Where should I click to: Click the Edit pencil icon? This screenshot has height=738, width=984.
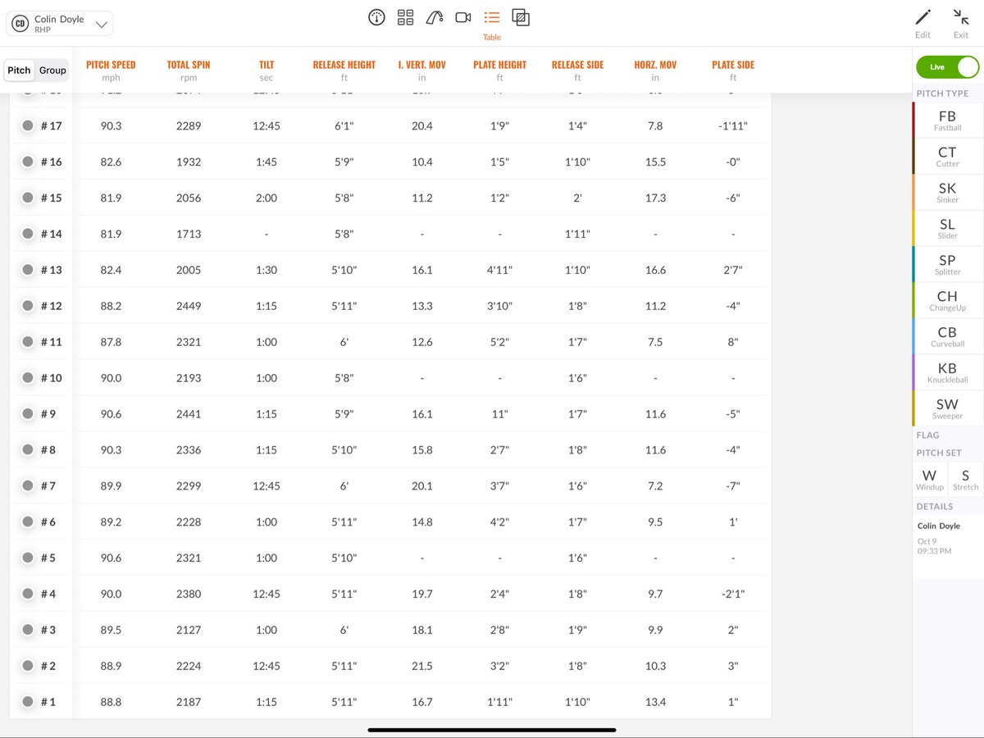click(x=922, y=17)
